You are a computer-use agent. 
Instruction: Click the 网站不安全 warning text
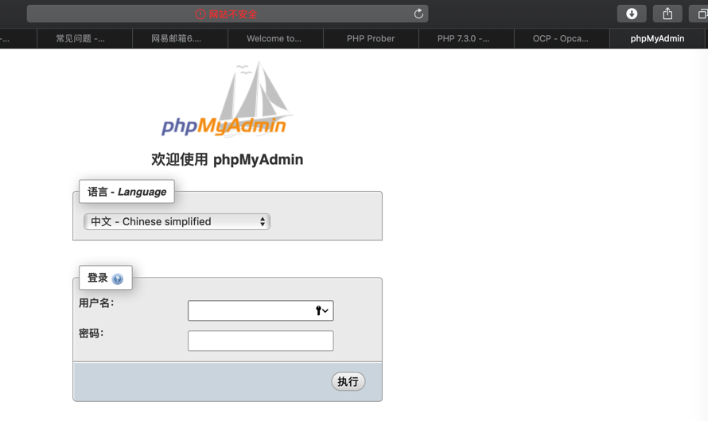click(x=233, y=14)
